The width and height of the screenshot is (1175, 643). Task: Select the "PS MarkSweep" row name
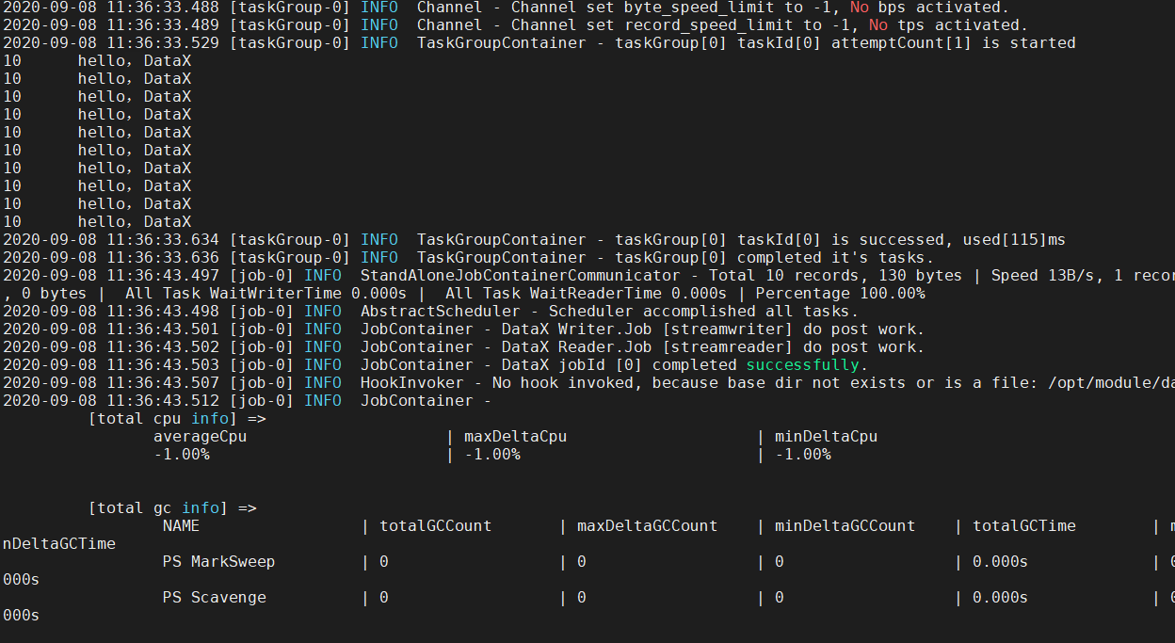(x=218, y=562)
